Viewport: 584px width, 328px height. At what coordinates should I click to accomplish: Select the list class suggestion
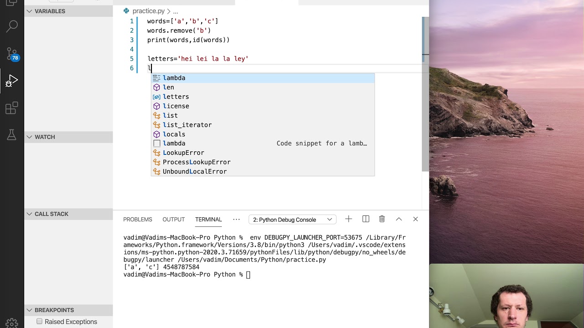coord(263,115)
